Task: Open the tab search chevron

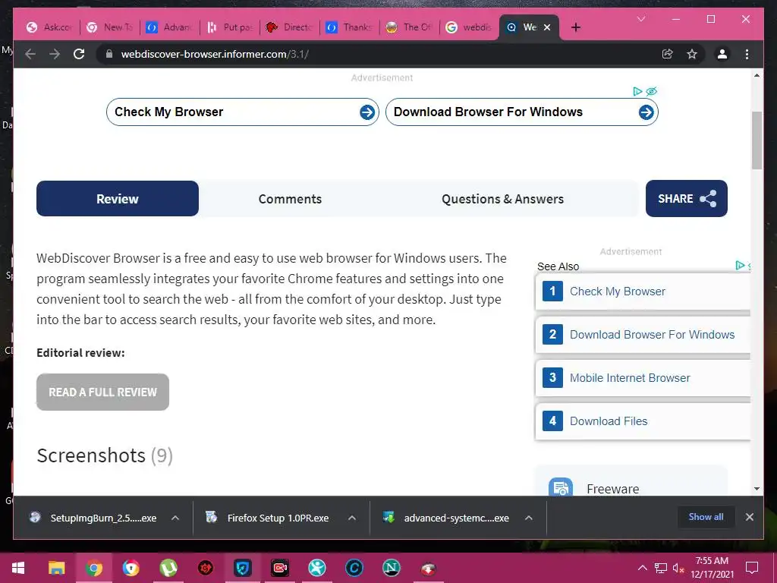Action: coord(641,19)
